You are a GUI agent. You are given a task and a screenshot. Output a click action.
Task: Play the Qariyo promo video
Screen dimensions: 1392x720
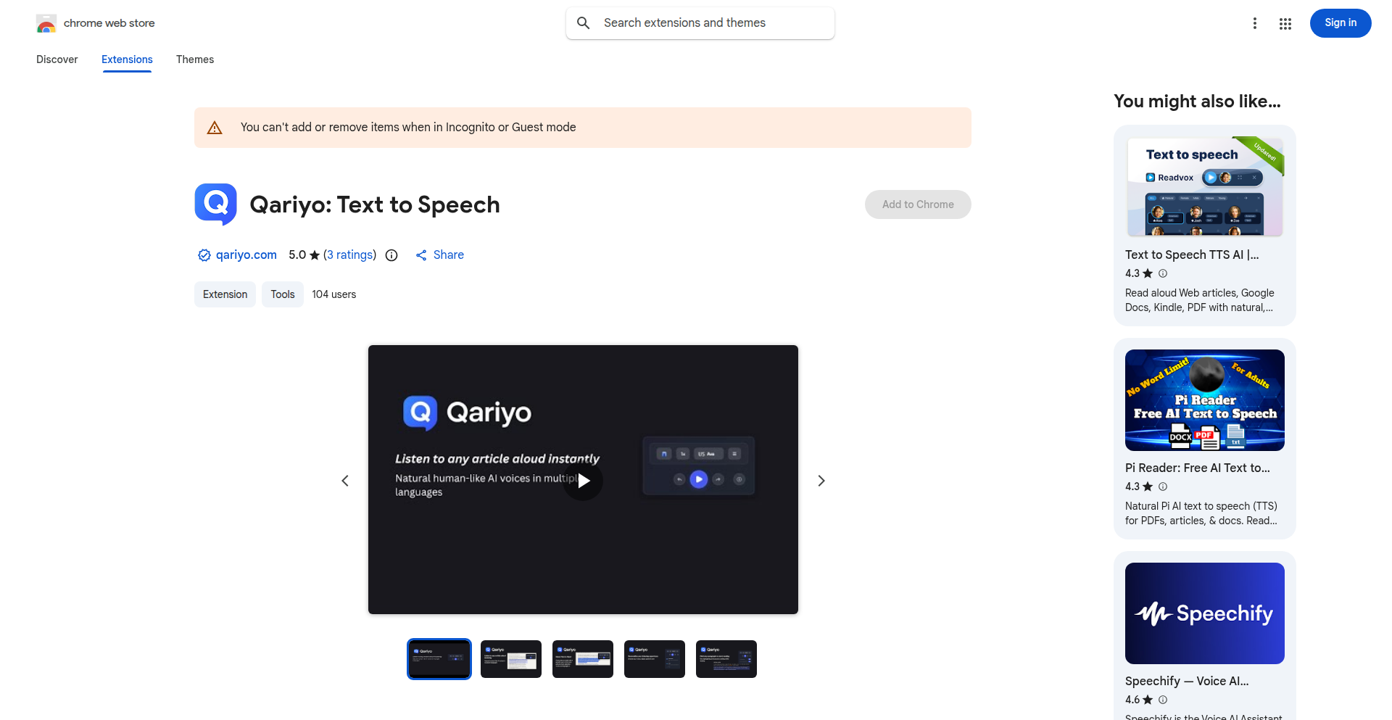(x=583, y=480)
